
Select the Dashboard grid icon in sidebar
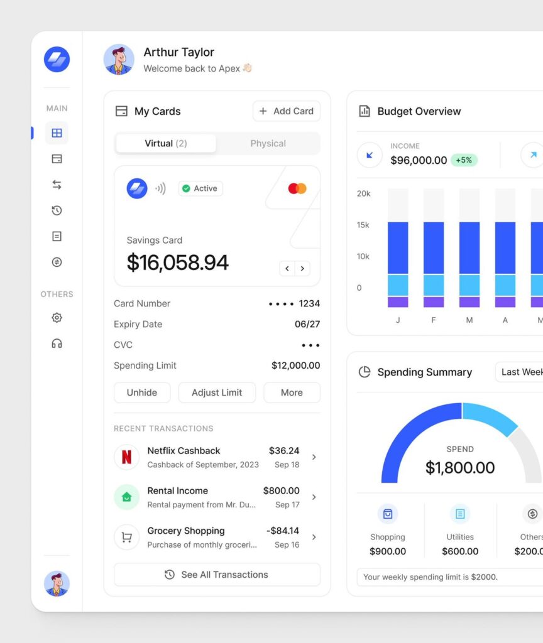click(x=57, y=132)
